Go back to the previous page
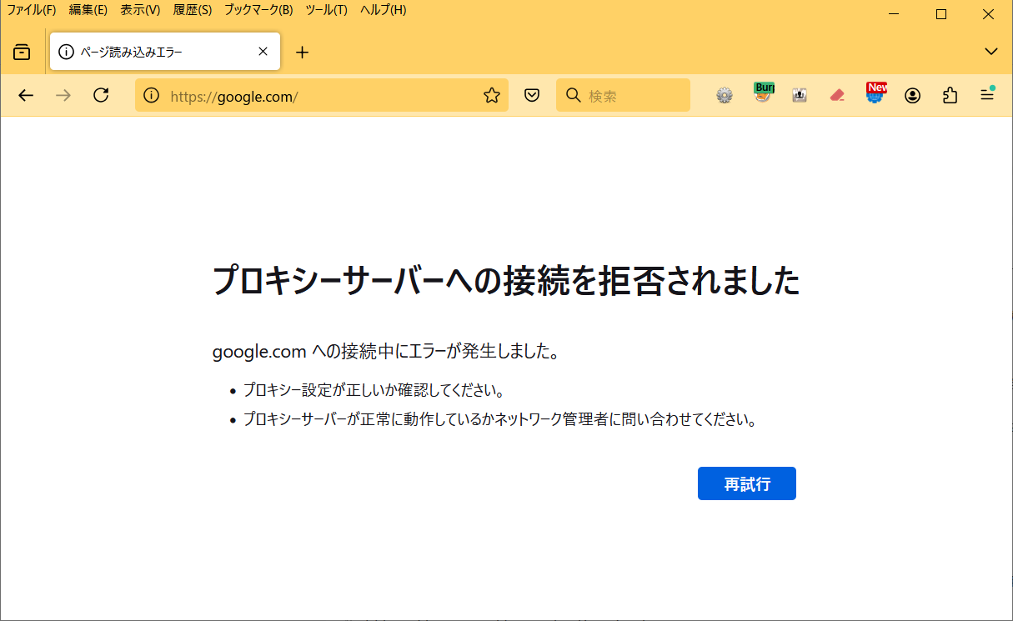The image size is (1013, 621). click(x=26, y=96)
